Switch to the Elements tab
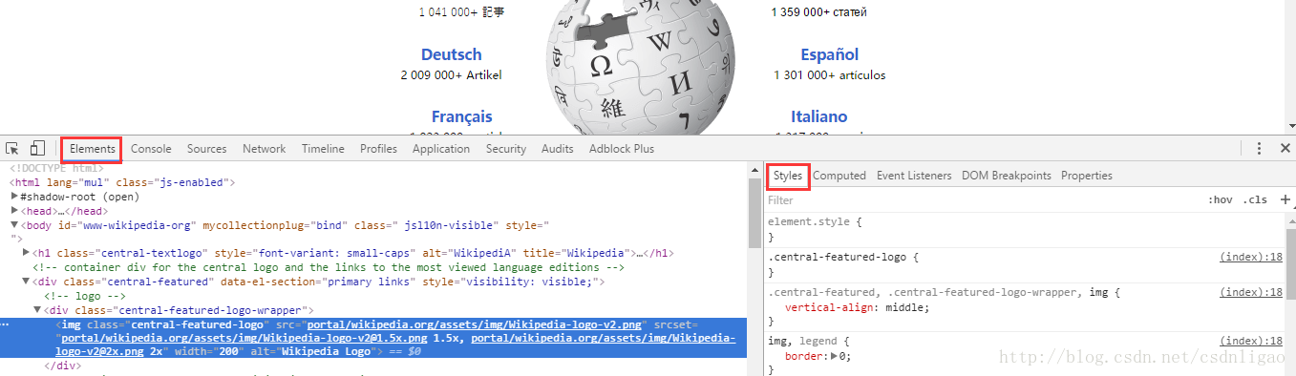 [92, 149]
